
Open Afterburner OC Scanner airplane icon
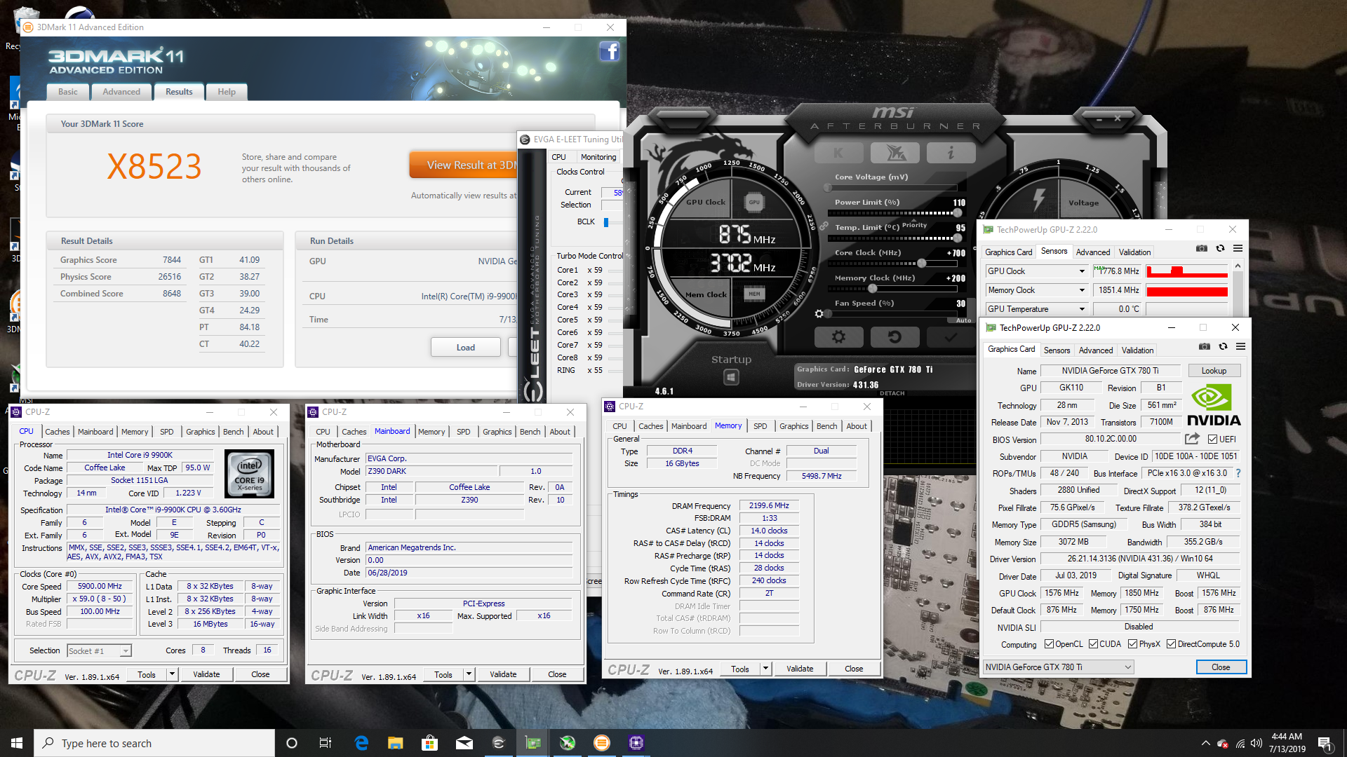[x=894, y=153]
